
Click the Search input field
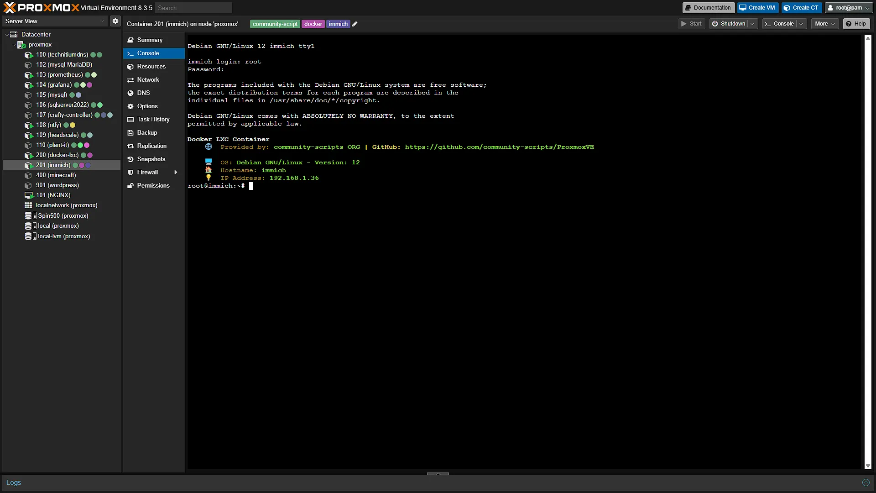[193, 8]
